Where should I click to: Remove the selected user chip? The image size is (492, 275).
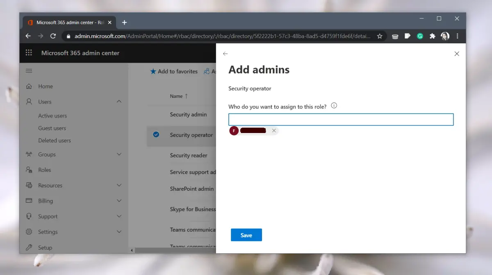click(274, 131)
